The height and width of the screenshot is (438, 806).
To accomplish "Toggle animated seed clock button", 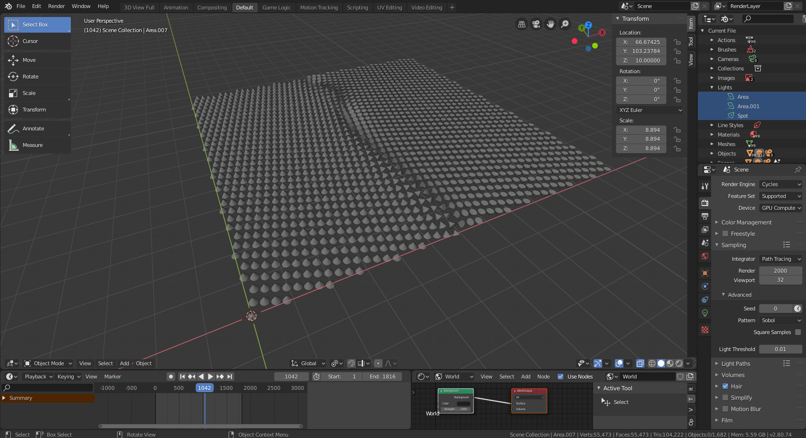I will click(x=798, y=309).
